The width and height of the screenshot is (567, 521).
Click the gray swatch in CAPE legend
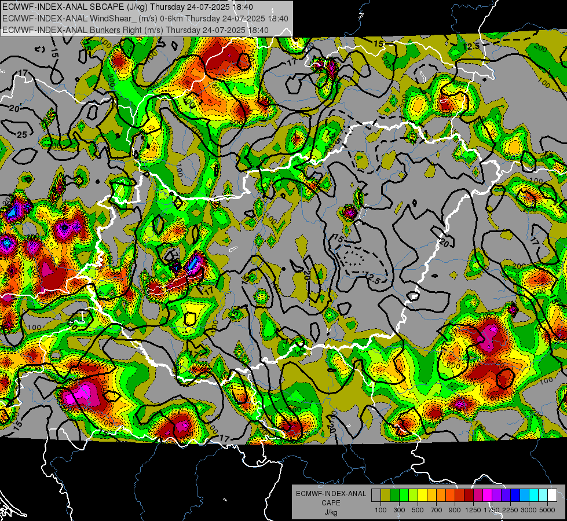pos(376,495)
